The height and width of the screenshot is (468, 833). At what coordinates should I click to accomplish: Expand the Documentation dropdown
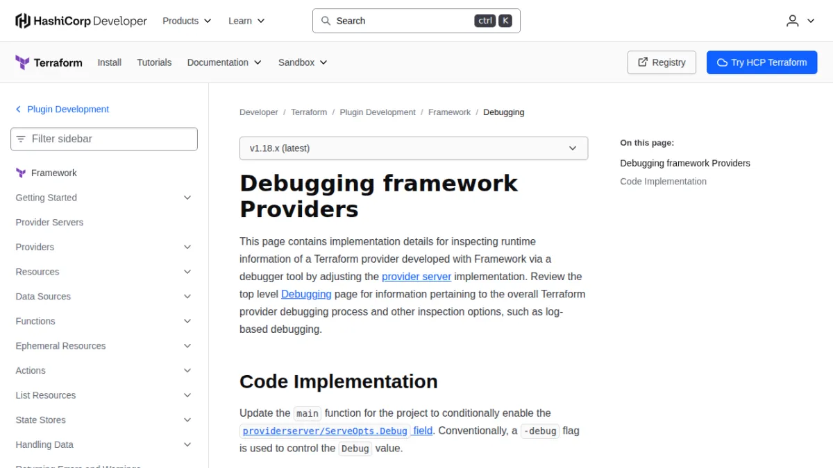click(x=224, y=62)
